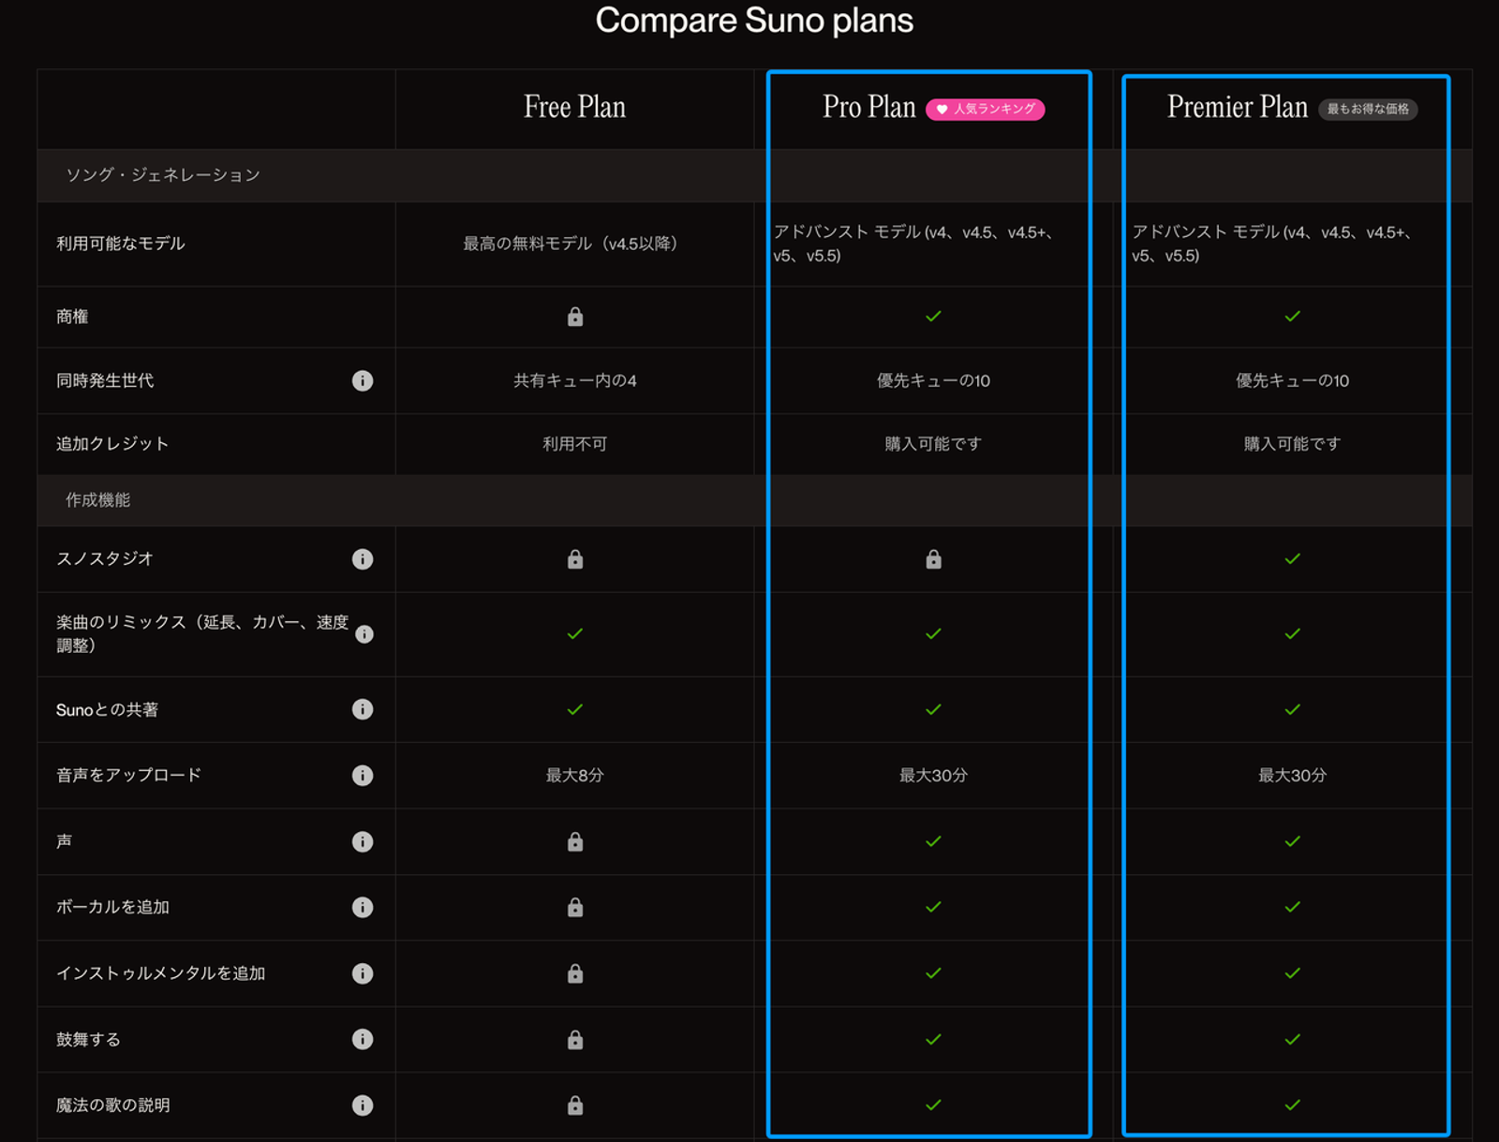This screenshot has height=1142, width=1499.
Task: Click the Pro Plan 優先キューの10 cell
Action: coord(933,380)
